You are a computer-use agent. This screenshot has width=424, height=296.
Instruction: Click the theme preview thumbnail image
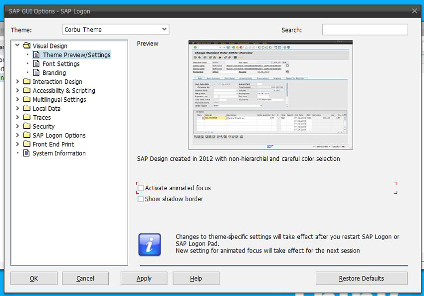tap(270, 95)
